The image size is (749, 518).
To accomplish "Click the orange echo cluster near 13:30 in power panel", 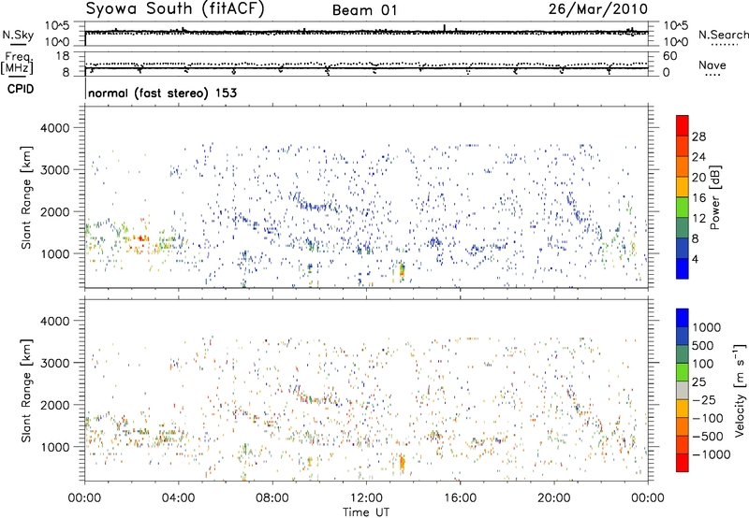I will [x=402, y=270].
